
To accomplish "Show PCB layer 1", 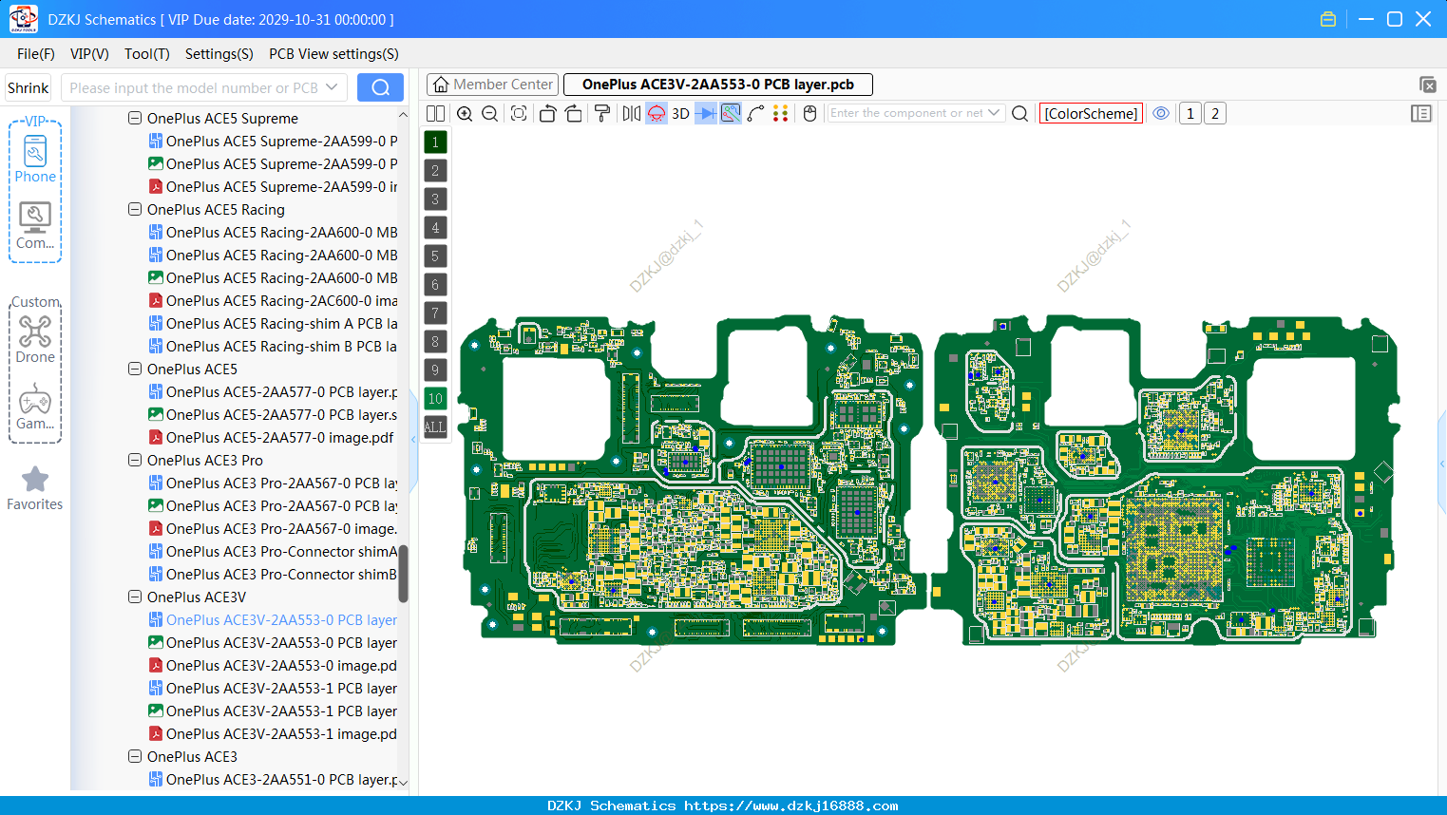I will click(435, 142).
